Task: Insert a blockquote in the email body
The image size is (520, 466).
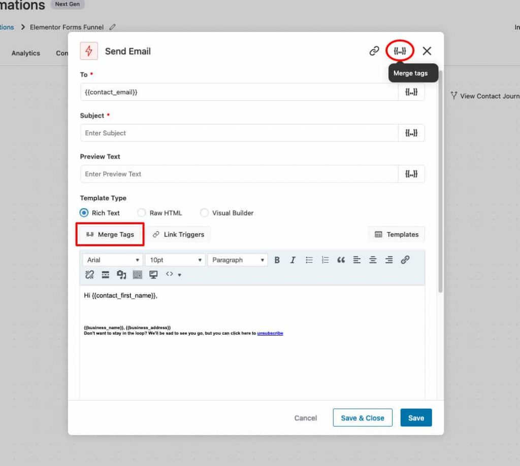Action: [x=341, y=260]
